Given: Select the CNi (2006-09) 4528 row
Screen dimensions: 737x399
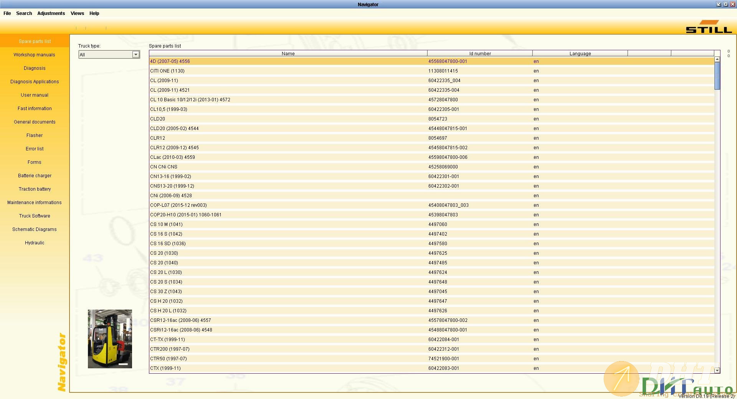Looking at the screenshot, I should (x=431, y=196).
